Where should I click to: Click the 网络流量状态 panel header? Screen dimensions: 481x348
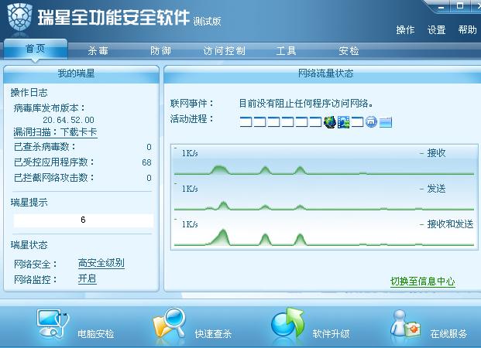pos(322,73)
